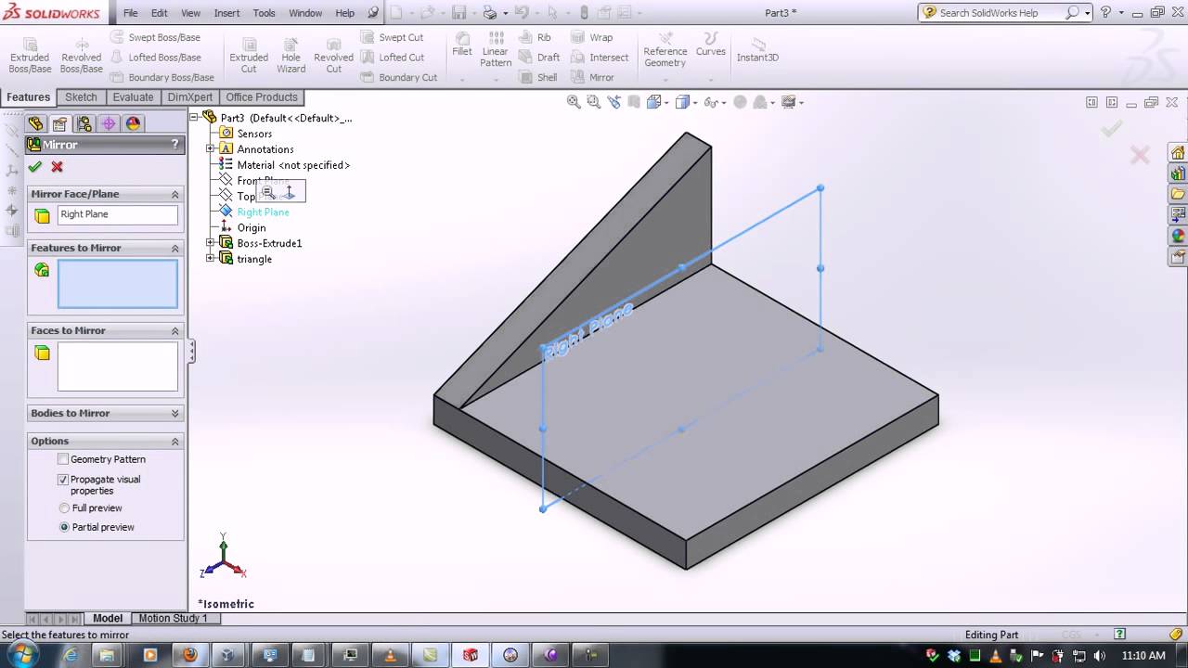1188x668 pixels.
Task: Click the Previous View icon
Action: pyautogui.click(x=615, y=102)
